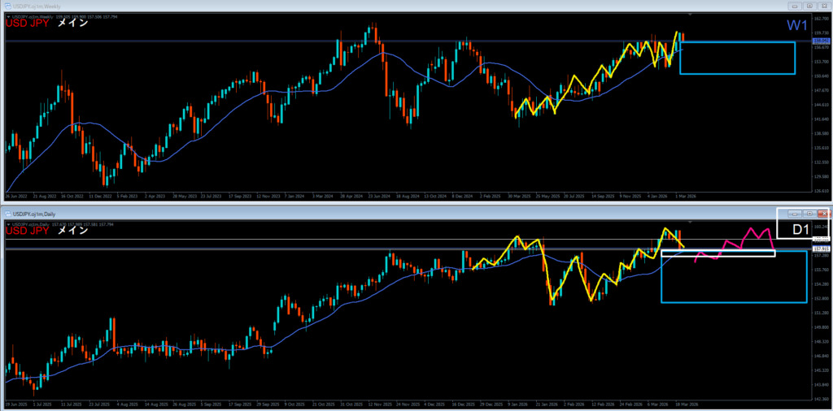Image resolution: width=833 pixels, height=411 pixels.
Task: Minimize the Daily chart window
Action: coord(794,213)
